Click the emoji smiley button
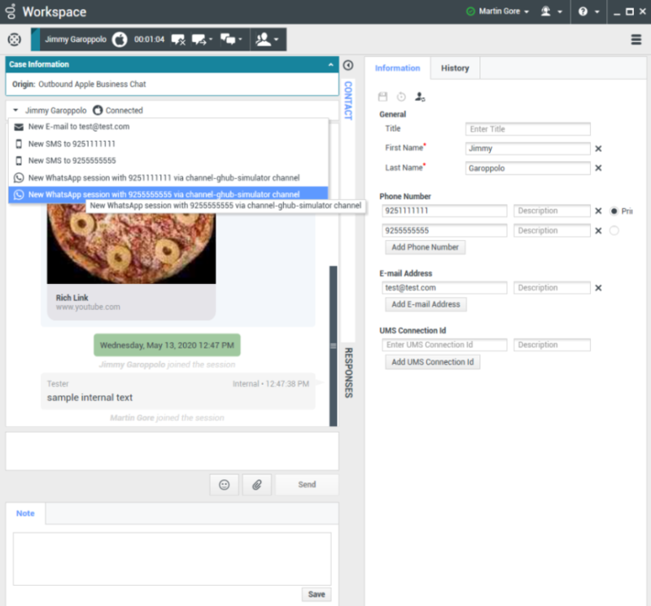 point(224,485)
